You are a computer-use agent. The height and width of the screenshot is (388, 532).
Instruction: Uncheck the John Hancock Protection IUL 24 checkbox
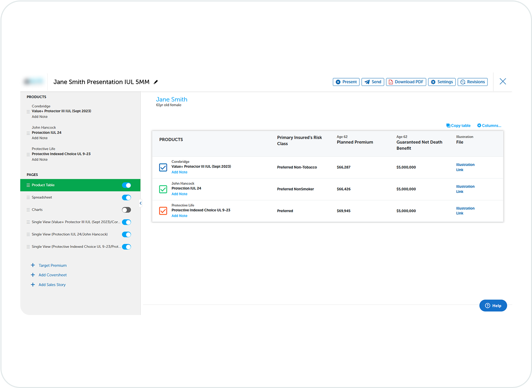[163, 189]
